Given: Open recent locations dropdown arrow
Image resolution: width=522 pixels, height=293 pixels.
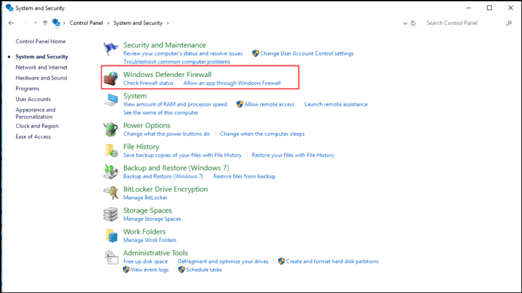Looking at the screenshot, I should point(35,23).
